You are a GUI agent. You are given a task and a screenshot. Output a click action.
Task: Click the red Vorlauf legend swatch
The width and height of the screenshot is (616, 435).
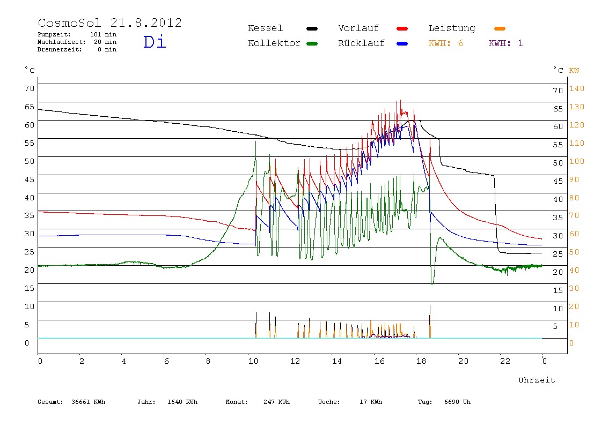402,28
